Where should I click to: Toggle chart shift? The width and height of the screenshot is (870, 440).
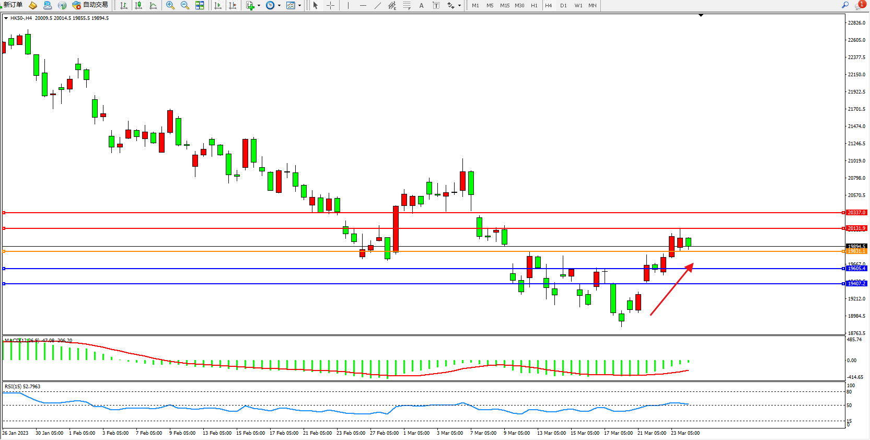coord(233,6)
